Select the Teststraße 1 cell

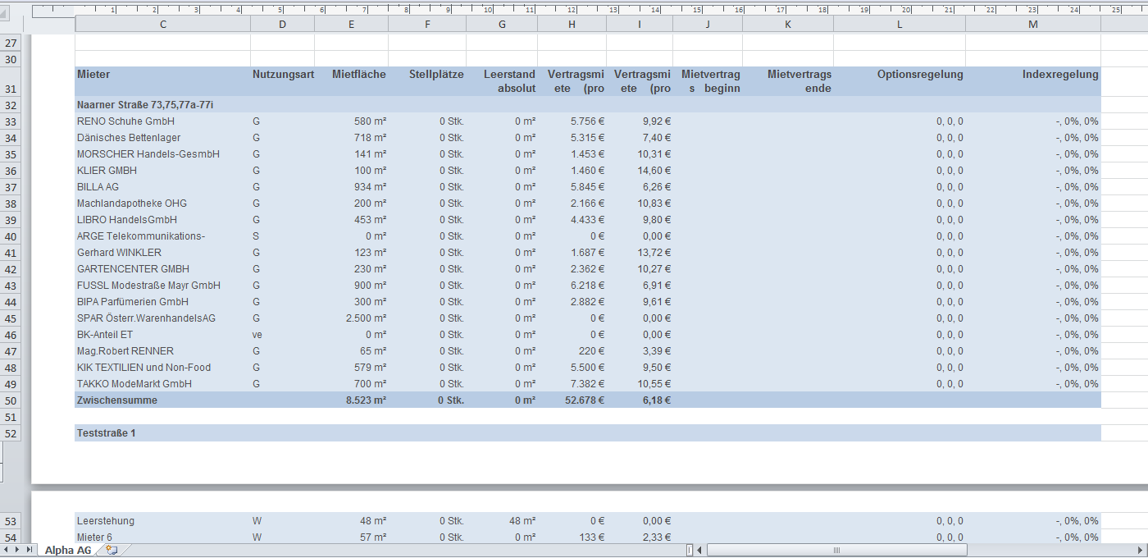(162, 433)
